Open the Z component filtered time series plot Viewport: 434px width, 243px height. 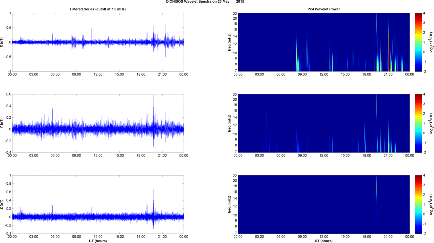98,204
